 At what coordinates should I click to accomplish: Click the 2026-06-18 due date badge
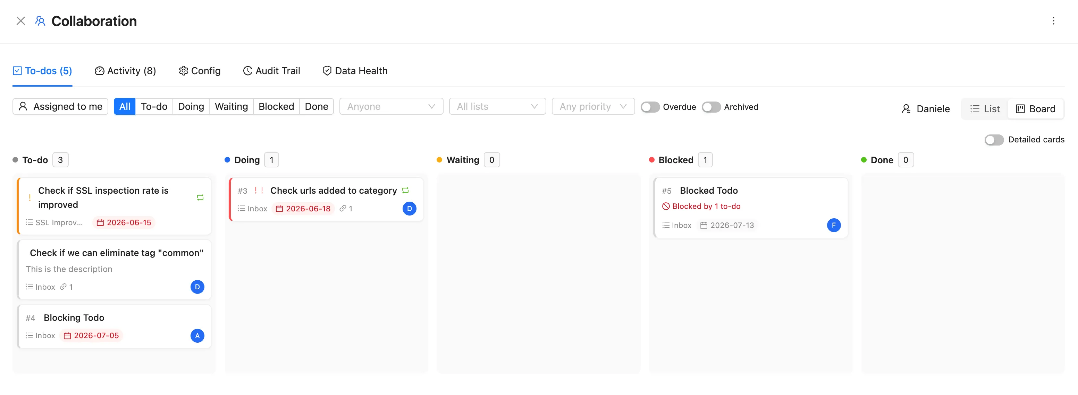303,209
